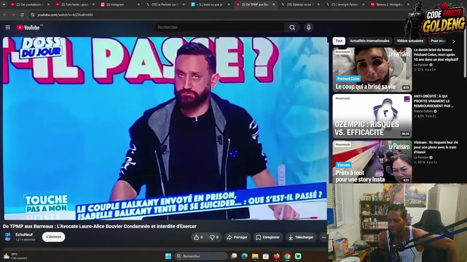Open the EchoNeuf channel avatar
The height and width of the screenshot is (262, 467).
click(8, 237)
